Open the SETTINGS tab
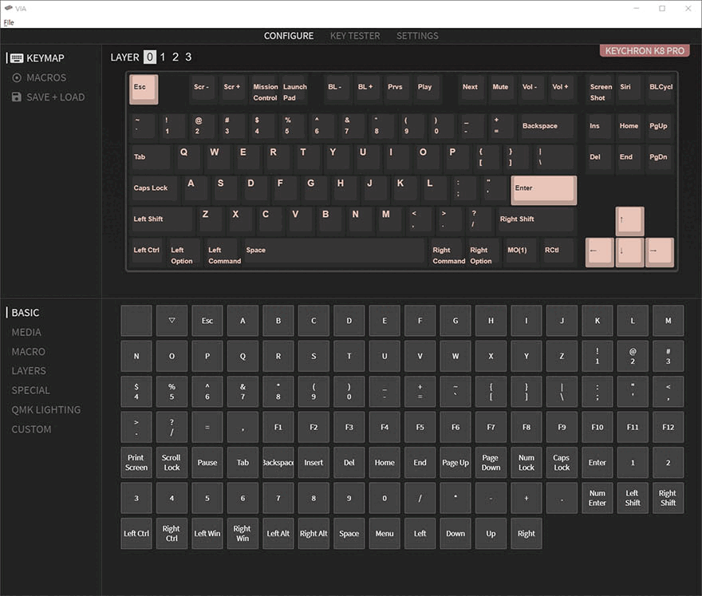702x596 pixels. (x=417, y=36)
